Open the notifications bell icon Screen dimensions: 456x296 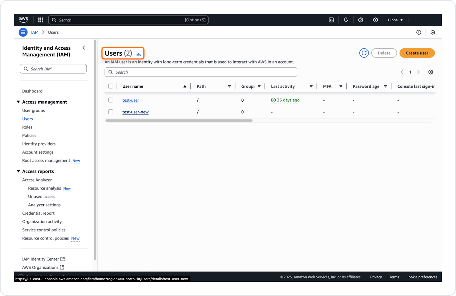click(x=346, y=20)
